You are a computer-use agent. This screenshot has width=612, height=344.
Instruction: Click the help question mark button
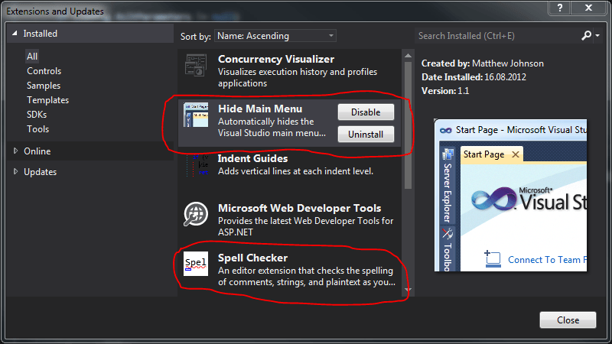(560, 8)
